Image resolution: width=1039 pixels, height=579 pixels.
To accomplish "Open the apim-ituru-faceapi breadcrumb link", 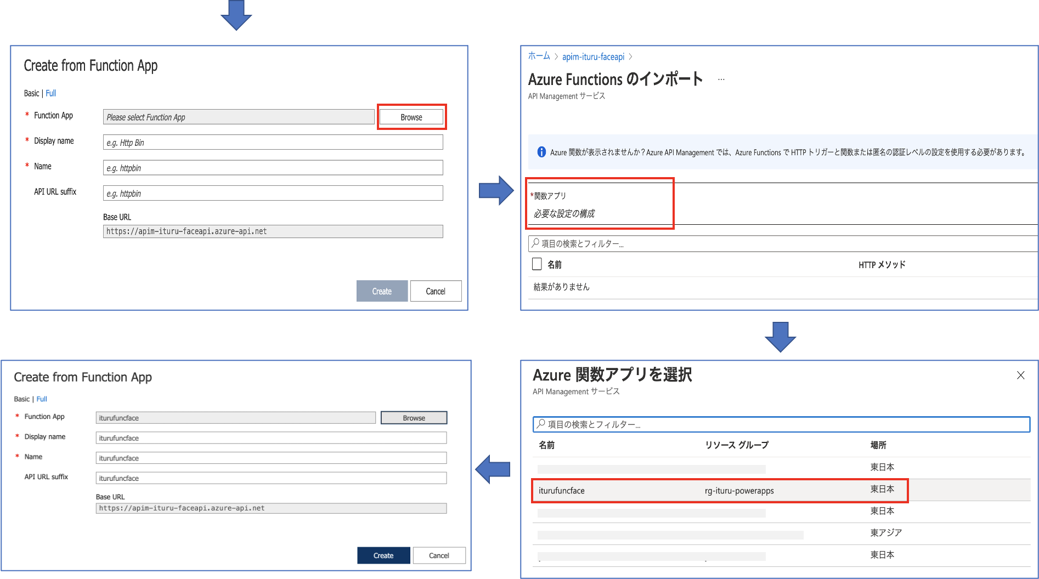I will (x=593, y=56).
